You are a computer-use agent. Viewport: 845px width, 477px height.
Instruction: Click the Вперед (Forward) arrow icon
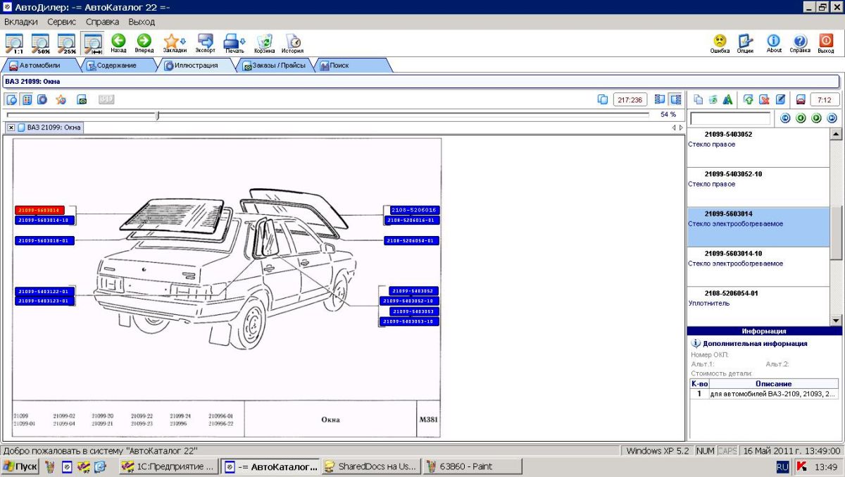coord(144,41)
